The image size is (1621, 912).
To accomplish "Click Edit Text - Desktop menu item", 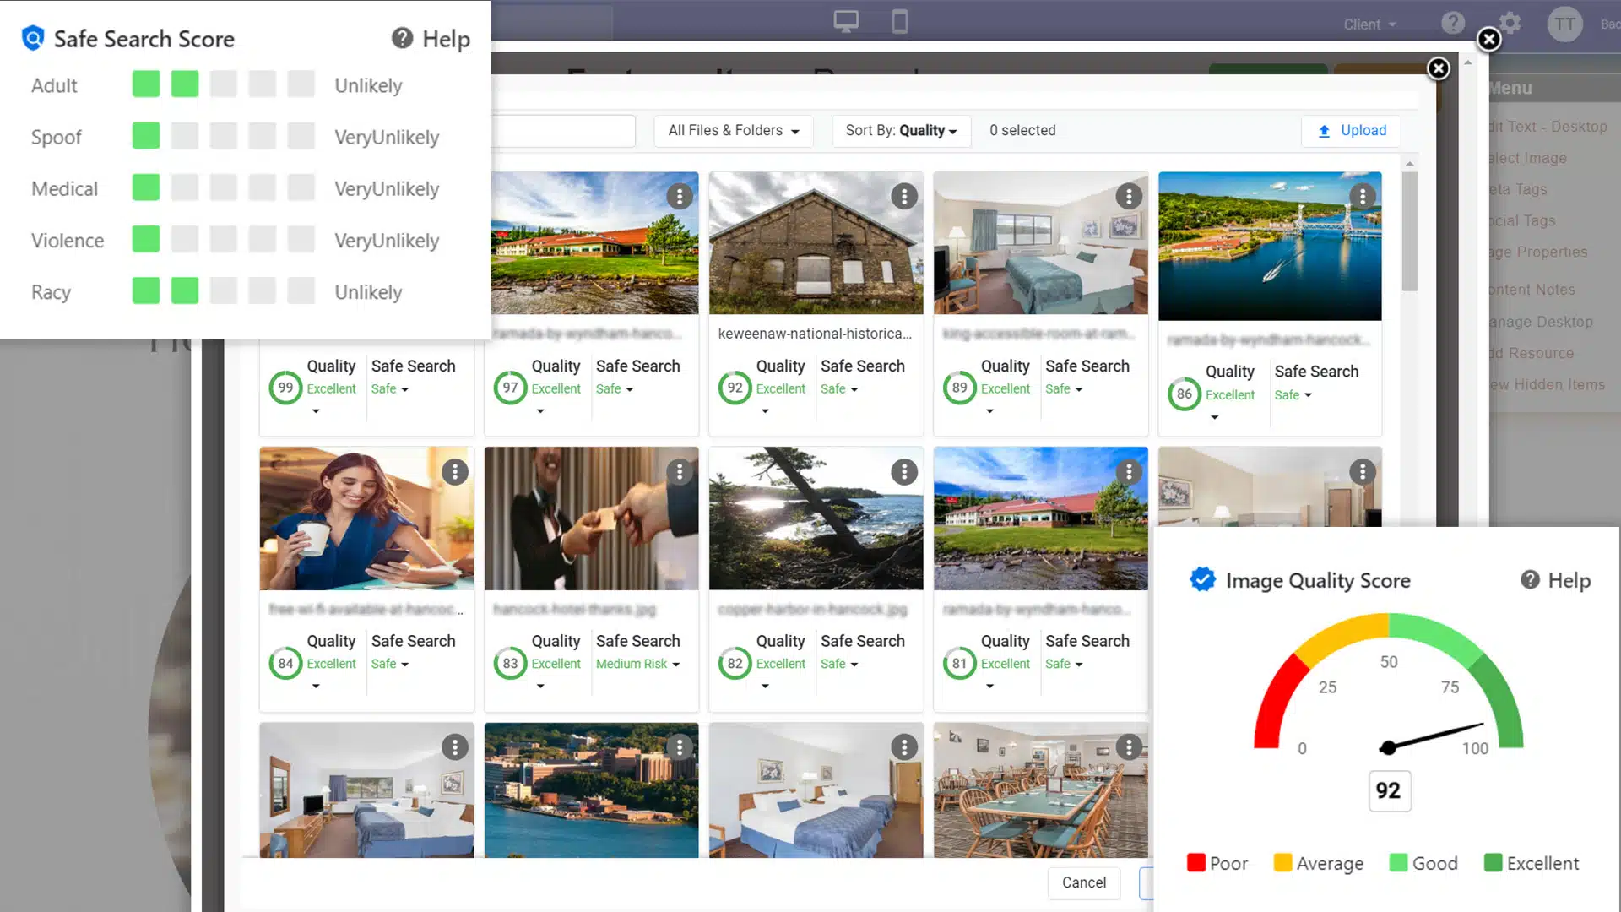I will (1548, 127).
